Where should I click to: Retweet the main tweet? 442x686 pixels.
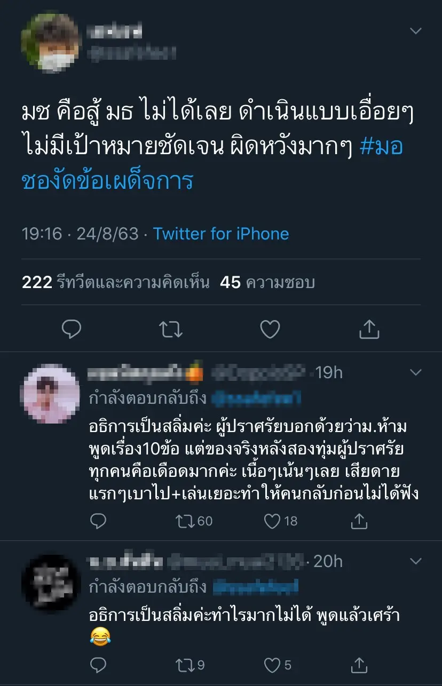(171, 329)
